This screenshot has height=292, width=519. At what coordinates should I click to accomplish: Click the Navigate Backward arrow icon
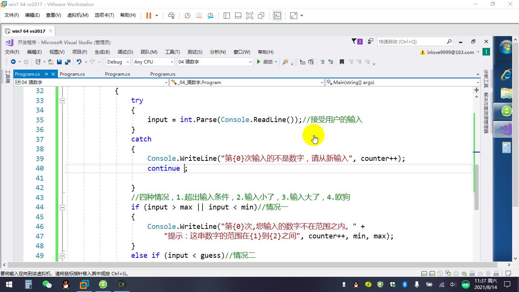(x=13, y=62)
